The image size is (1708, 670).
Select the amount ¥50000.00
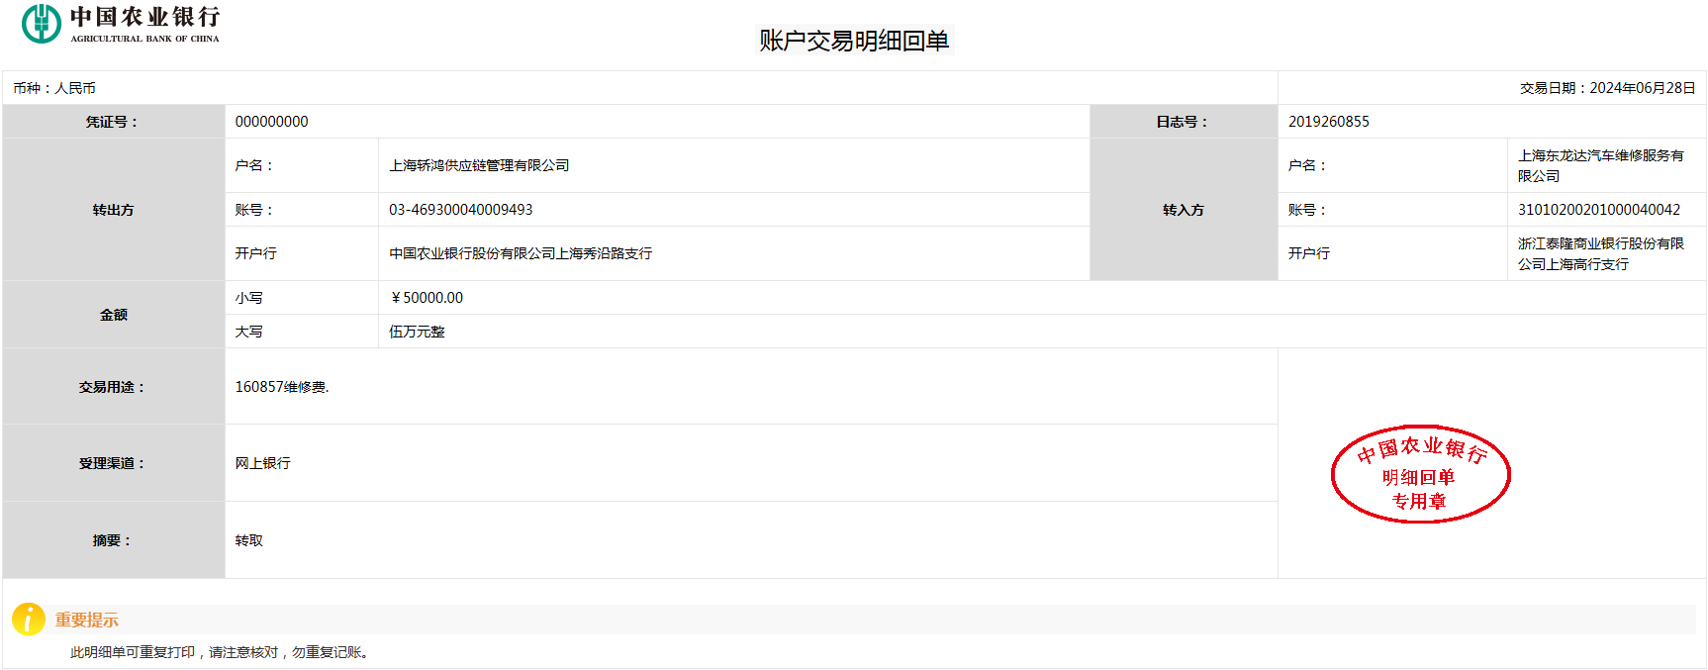click(427, 298)
